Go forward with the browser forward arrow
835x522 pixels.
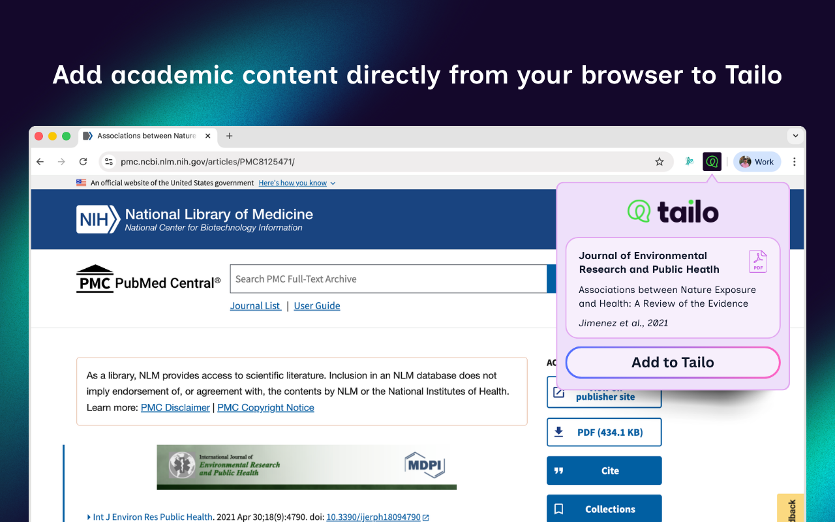click(61, 162)
